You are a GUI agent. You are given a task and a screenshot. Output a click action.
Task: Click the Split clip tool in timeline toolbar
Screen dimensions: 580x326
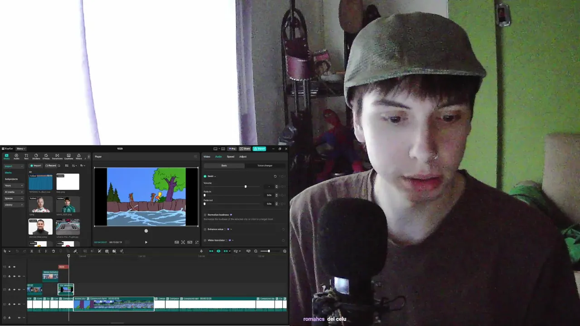click(x=32, y=251)
